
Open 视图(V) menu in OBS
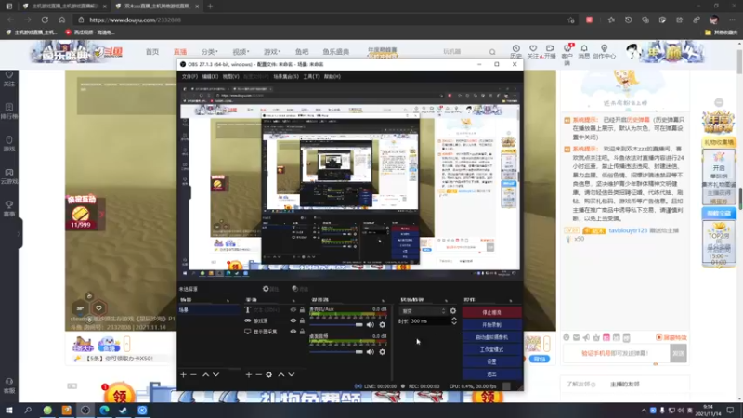[x=230, y=77]
